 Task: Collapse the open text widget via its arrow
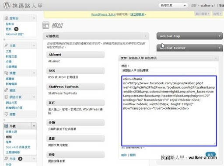pyautogui.click(x=216, y=59)
